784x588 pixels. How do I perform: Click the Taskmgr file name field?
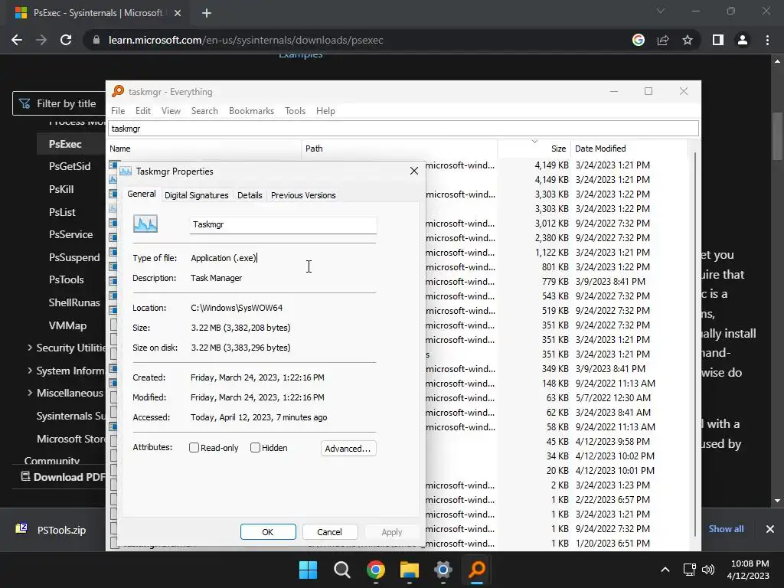pyautogui.click(x=283, y=224)
